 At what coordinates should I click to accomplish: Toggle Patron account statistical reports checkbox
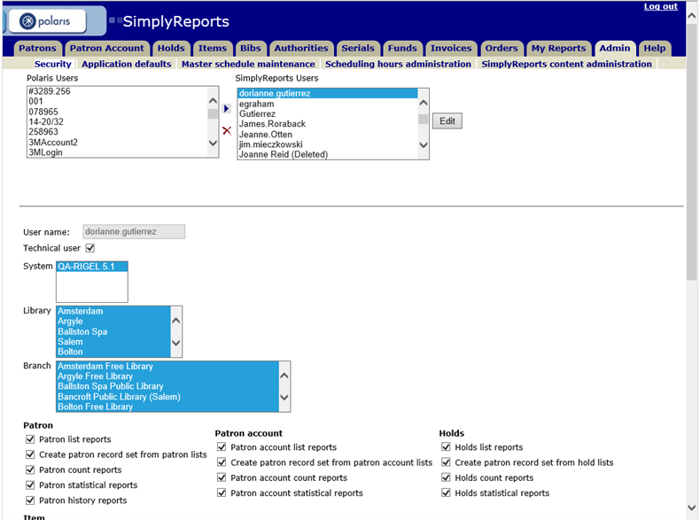tap(222, 493)
